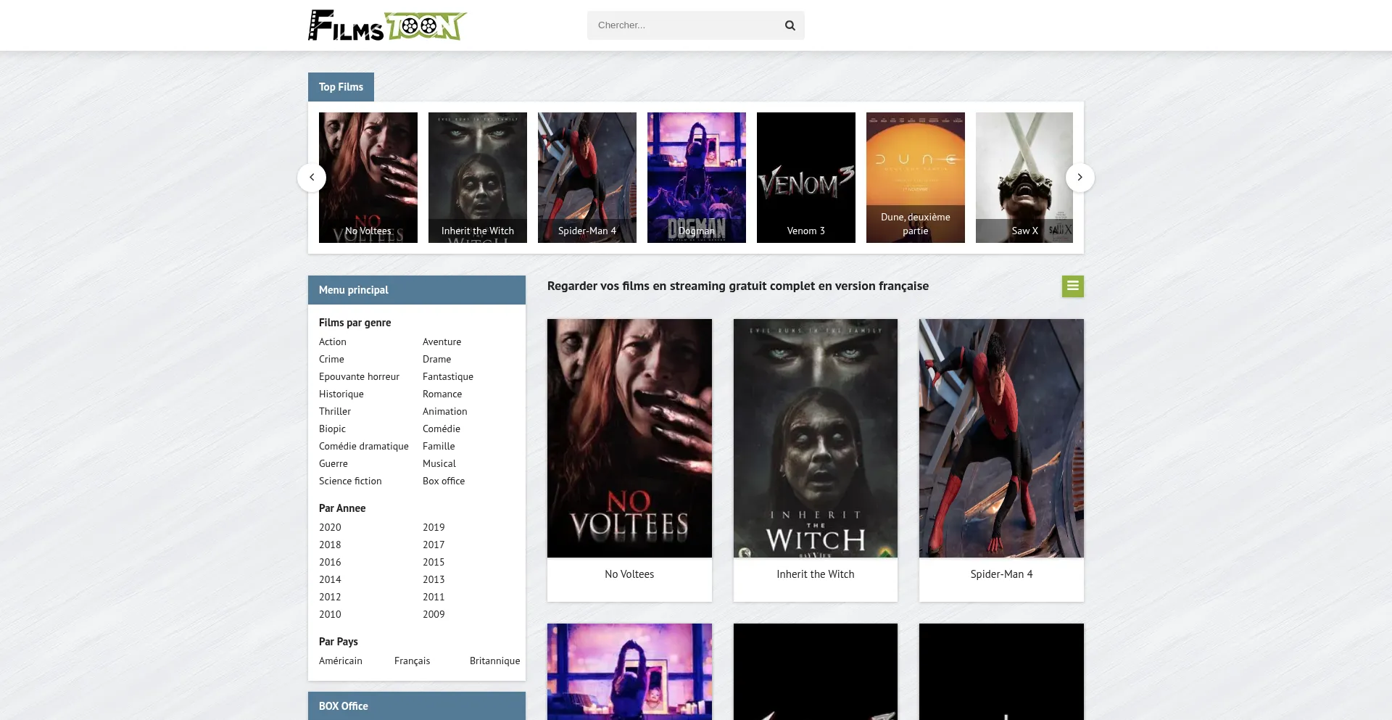Open the Science fiction genre
The width and height of the screenshot is (1392, 720).
coord(350,481)
